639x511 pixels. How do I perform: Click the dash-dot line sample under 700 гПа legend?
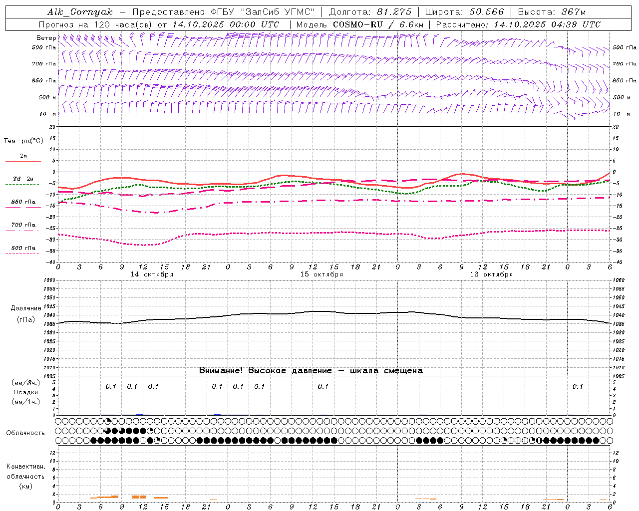point(22,231)
